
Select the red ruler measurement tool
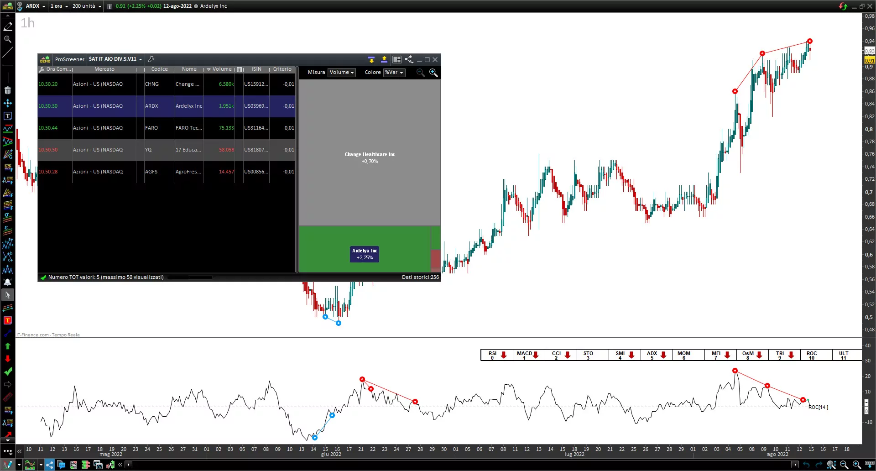(x=8, y=397)
